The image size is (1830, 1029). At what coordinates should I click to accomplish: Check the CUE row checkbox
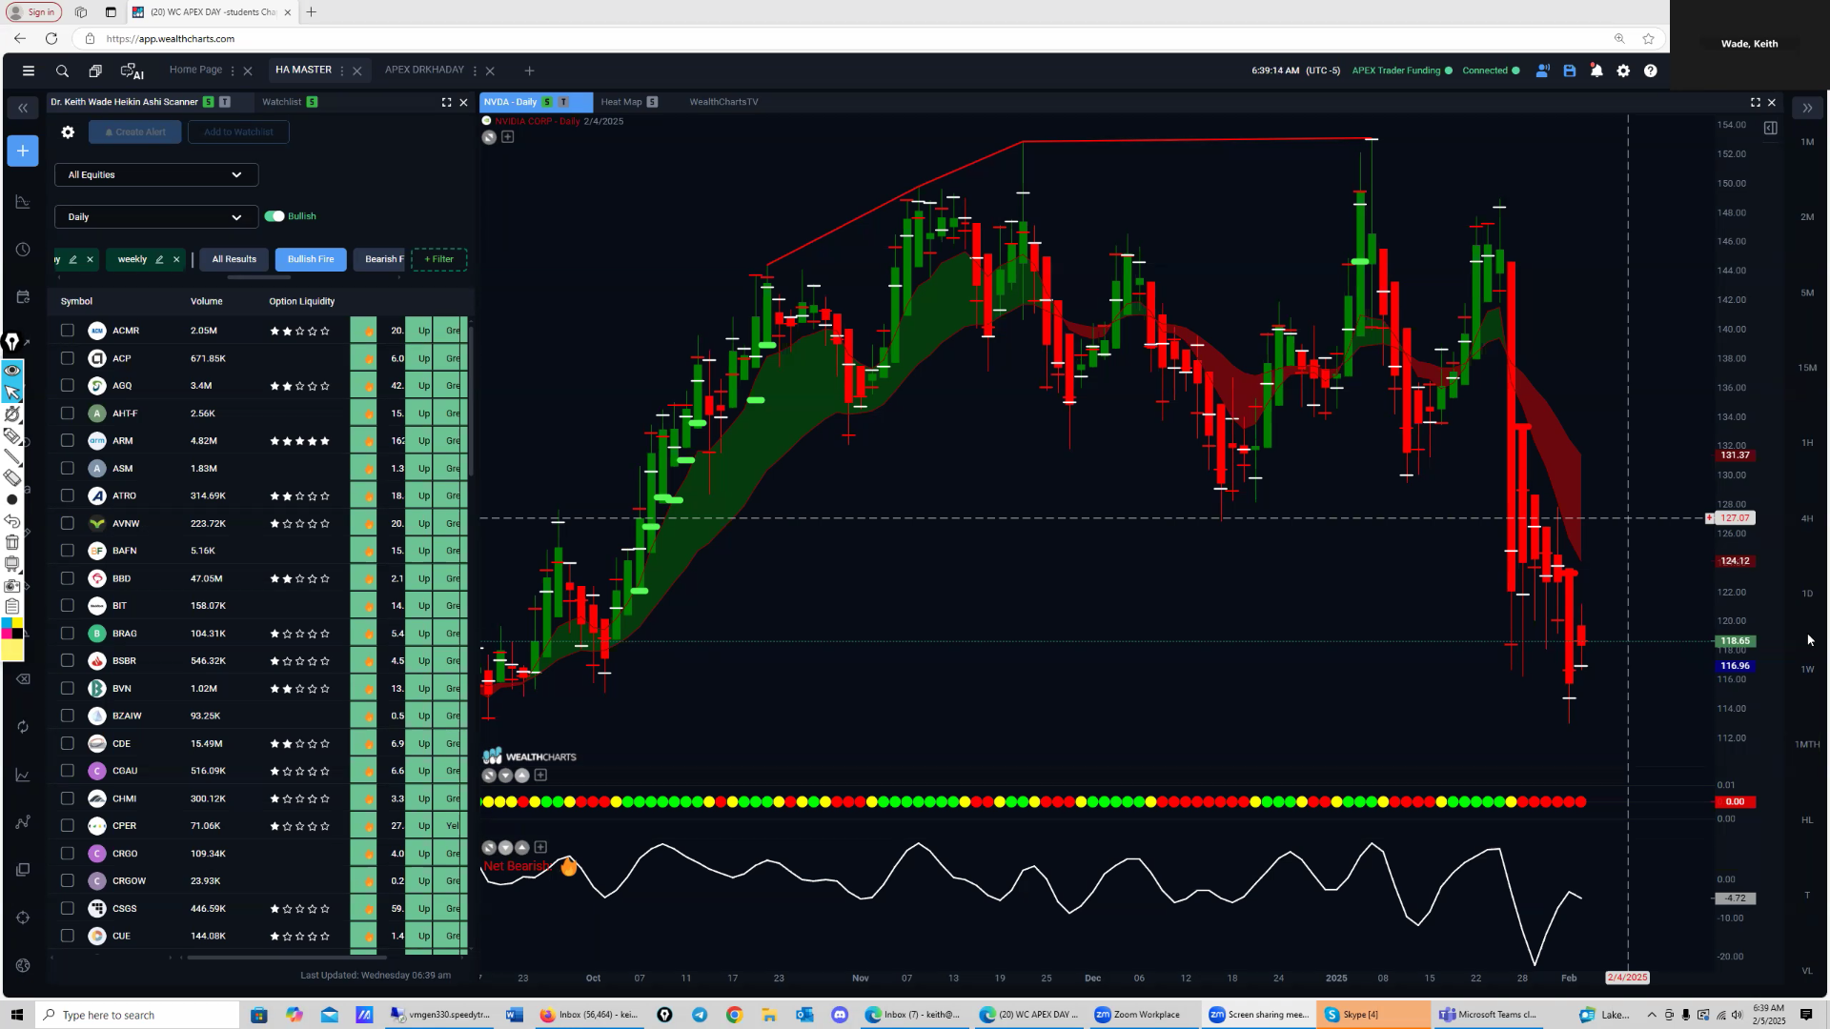coord(67,936)
